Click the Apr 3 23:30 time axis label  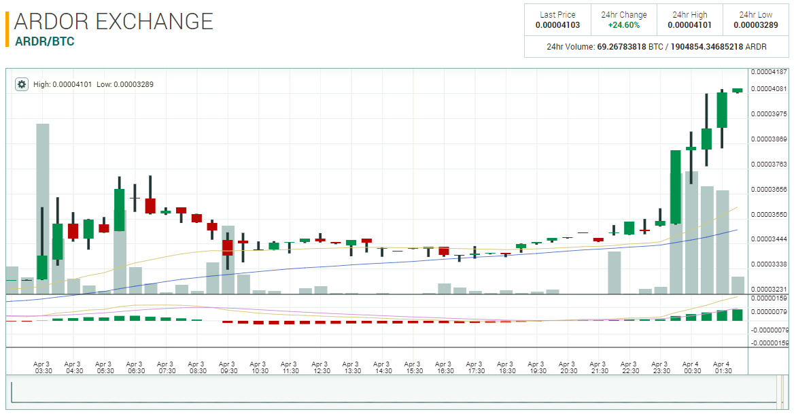point(661,367)
